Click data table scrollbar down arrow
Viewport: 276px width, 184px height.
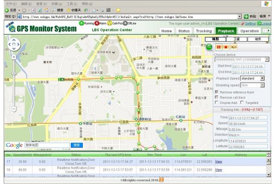(x=269, y=175)
